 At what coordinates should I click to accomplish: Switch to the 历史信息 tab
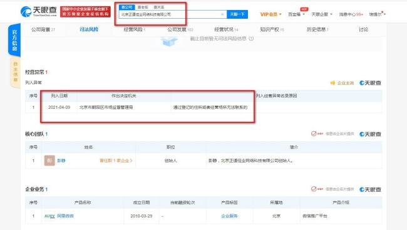click(x=317, y=29)
